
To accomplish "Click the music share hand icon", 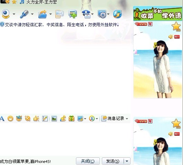I will tap(63, 118).
